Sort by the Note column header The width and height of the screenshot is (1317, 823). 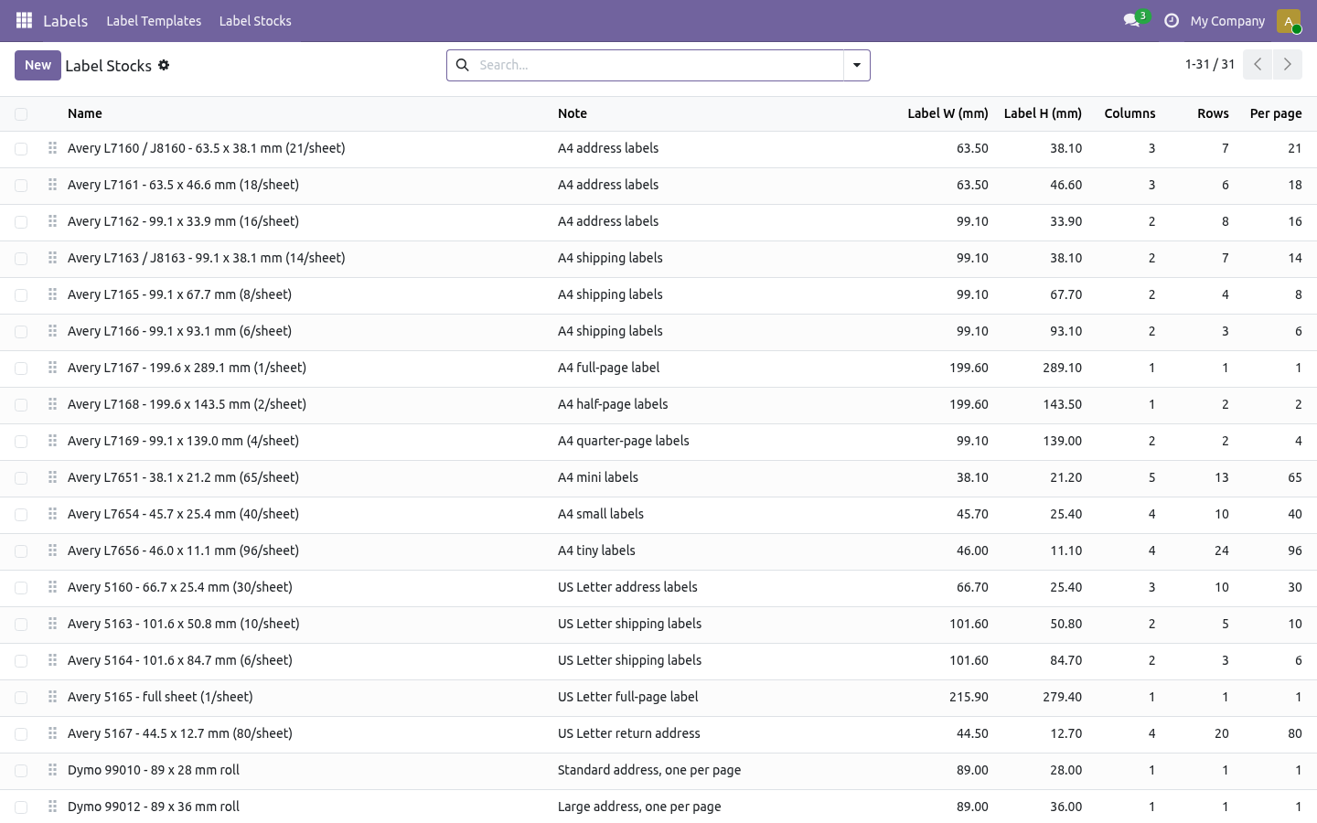click(x=573, y=113)
